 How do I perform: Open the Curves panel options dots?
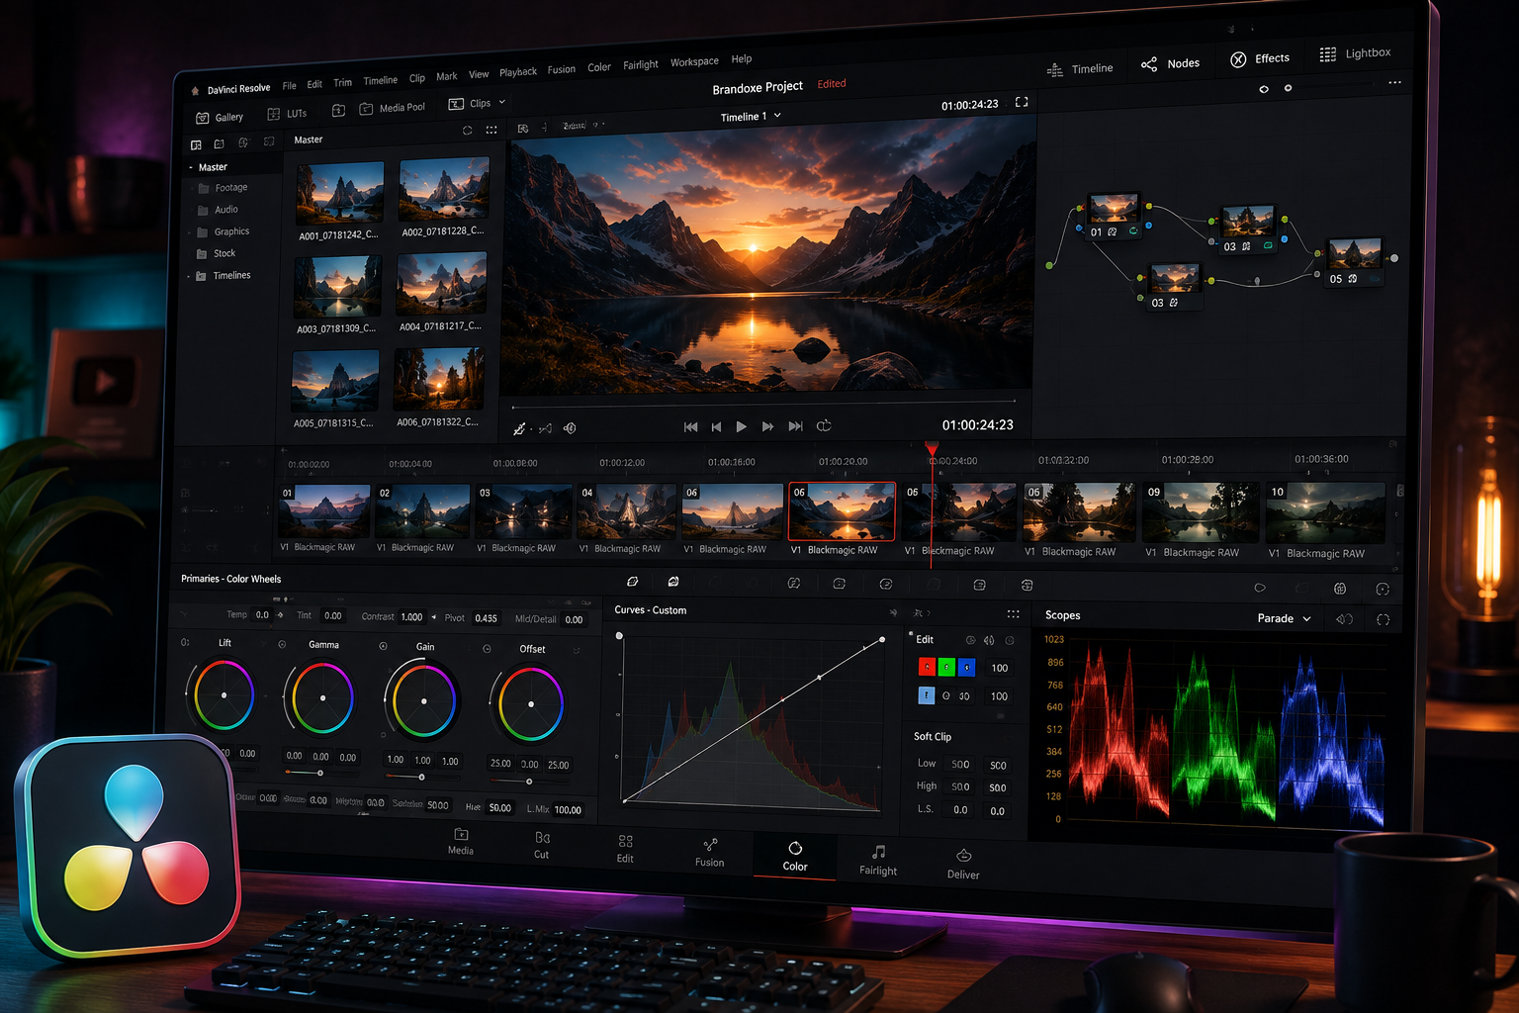pos(1013,614)
